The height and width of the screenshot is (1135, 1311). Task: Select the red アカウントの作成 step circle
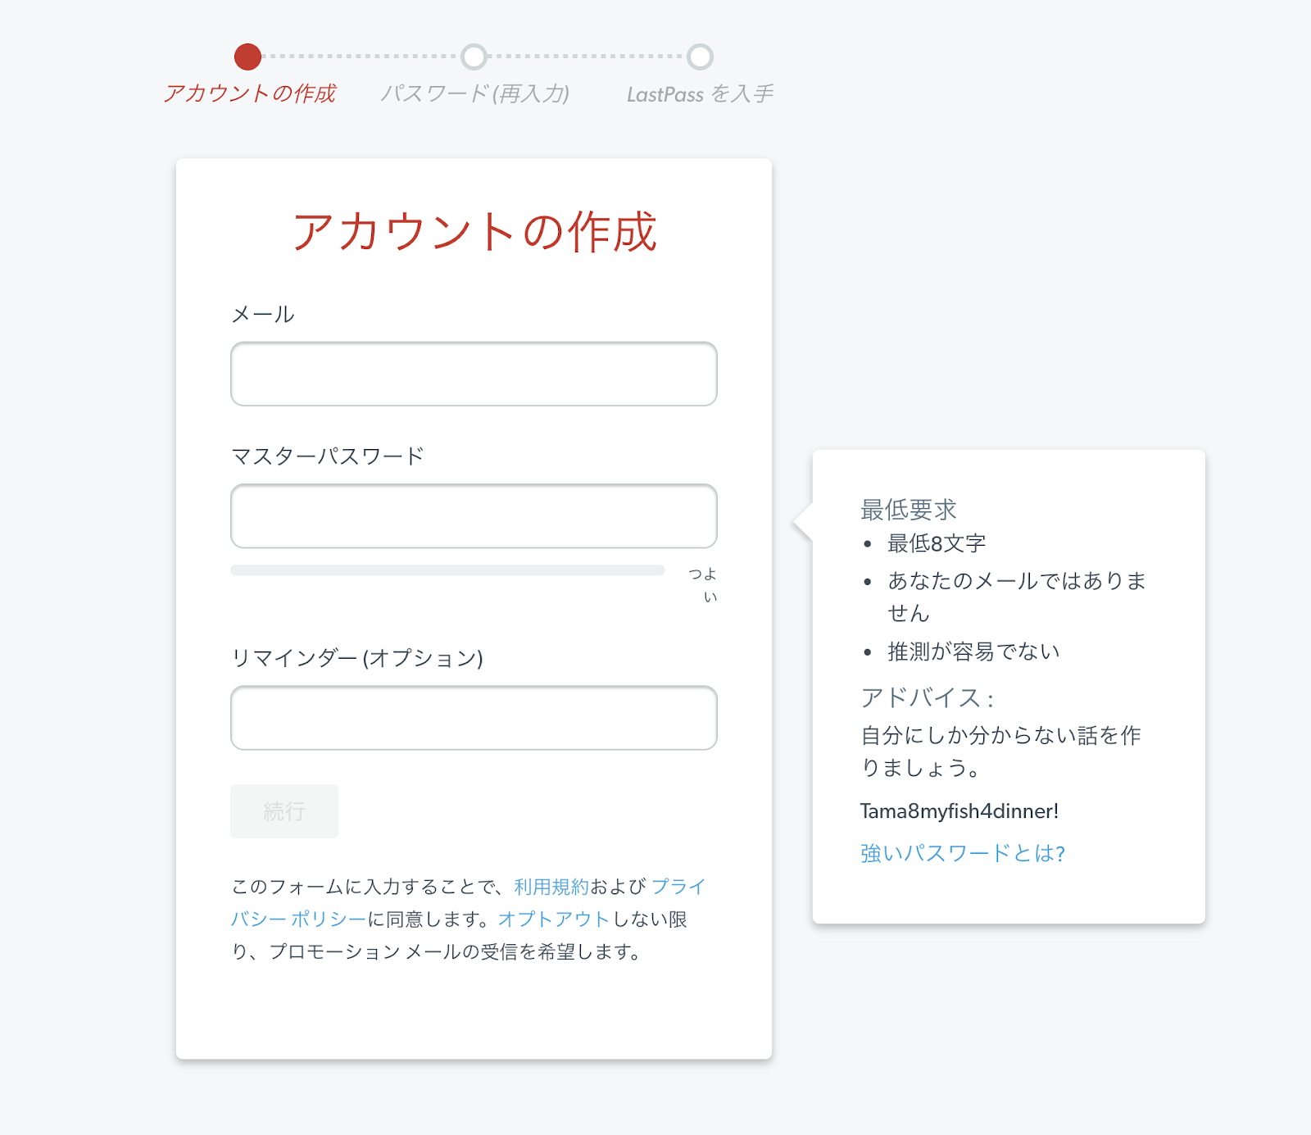point(247,57)
